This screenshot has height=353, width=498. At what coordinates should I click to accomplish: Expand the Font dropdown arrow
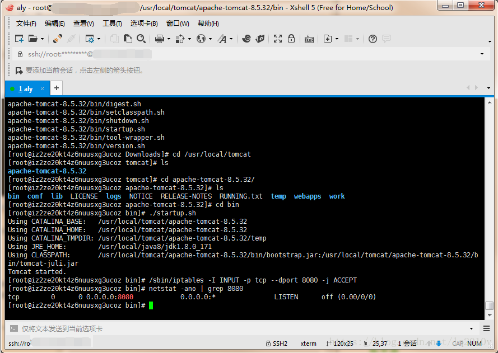(231, 39)
